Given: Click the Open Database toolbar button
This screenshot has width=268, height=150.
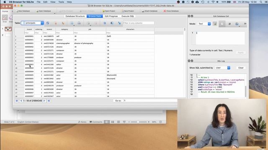Looking at the screenshot, I should click(x=44, y=11).
